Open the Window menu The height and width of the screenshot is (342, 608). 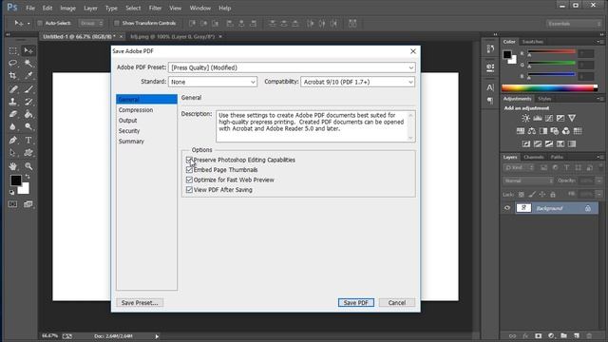200,8
